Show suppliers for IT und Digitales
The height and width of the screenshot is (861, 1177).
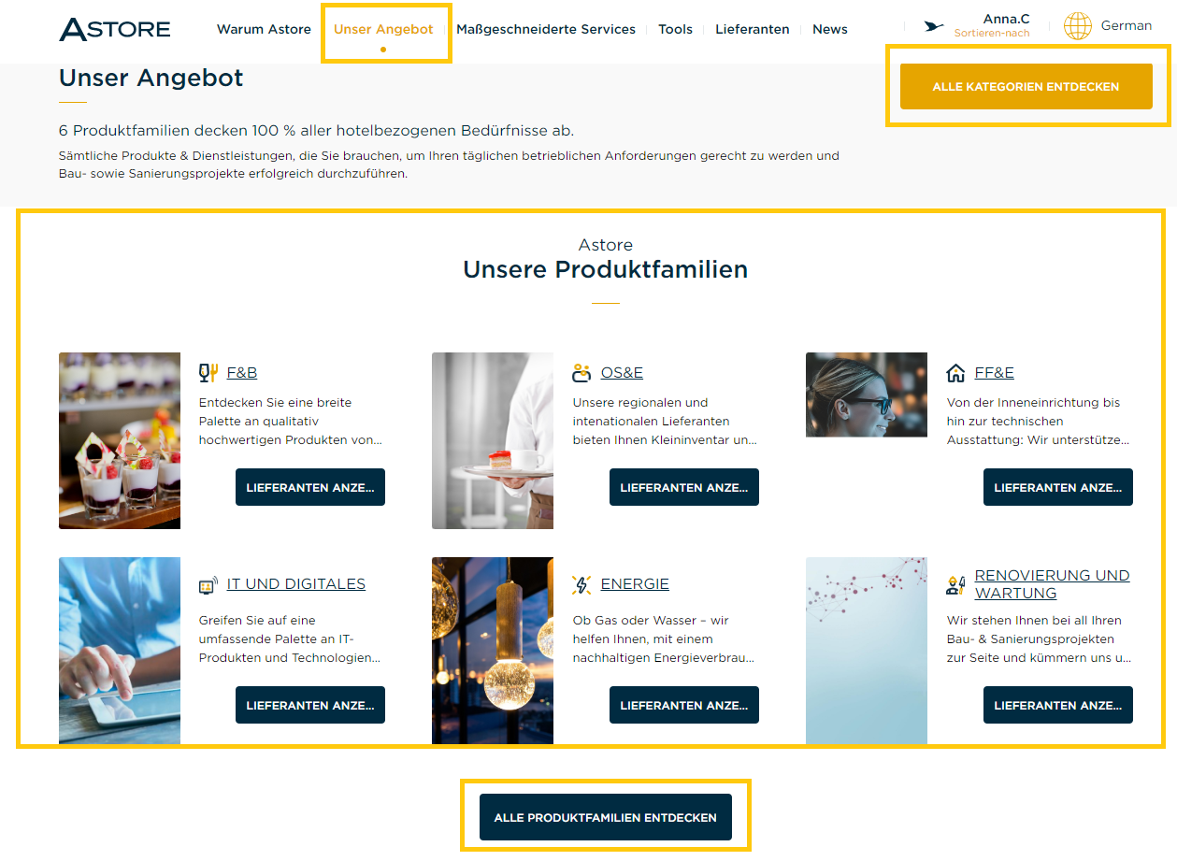[x=310, y=705]
